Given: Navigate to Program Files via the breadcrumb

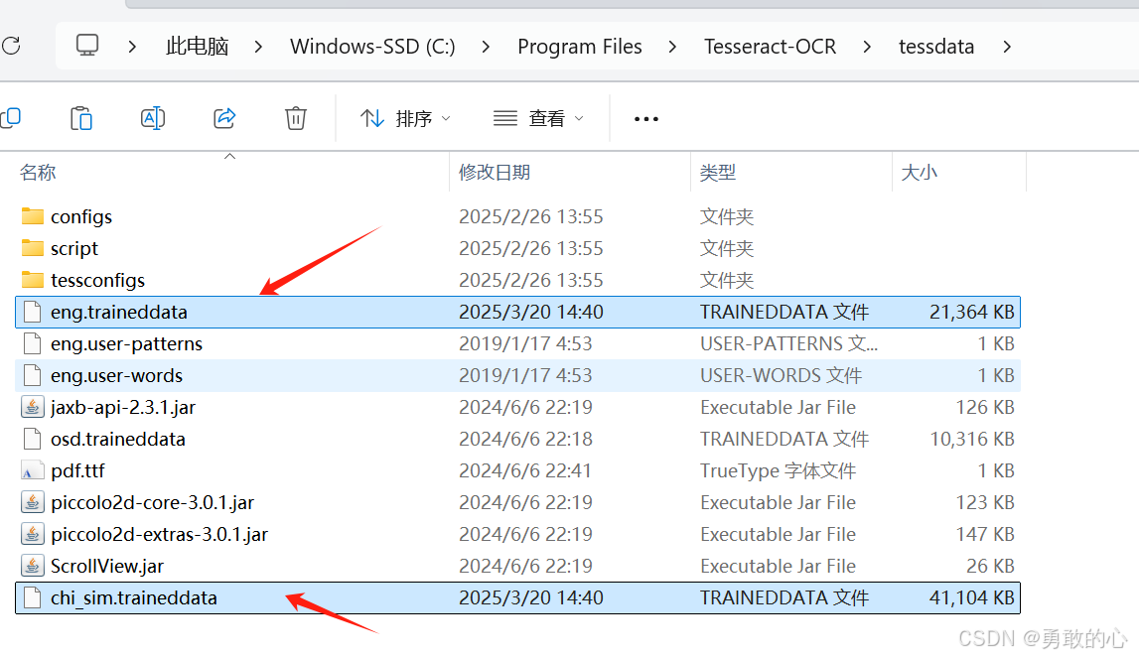Looking at the screenshot, I should pyautogui.click(x=580, y=46).
